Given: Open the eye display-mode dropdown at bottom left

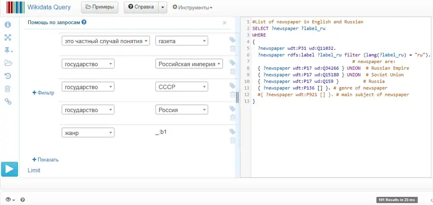Looking at the screenshot, I should pos(9,200).
